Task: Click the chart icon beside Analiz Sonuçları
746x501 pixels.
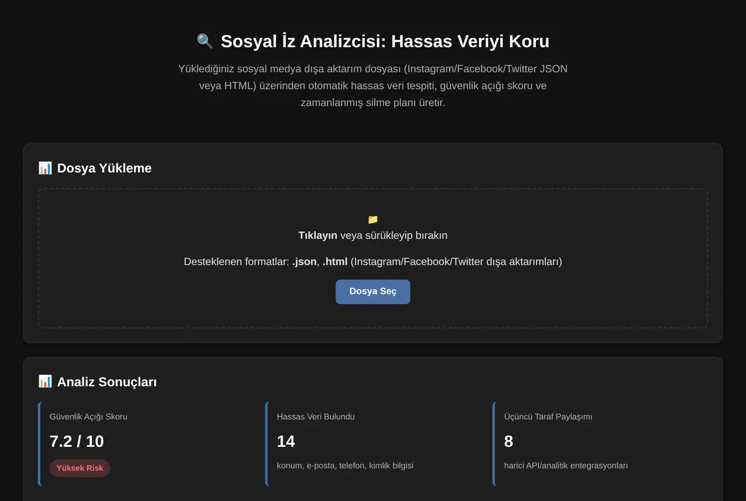Action: (x=45, y=381)
